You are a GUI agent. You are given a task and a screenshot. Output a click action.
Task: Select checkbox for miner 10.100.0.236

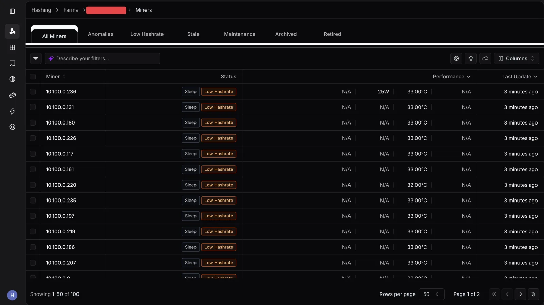click(33, 92)
